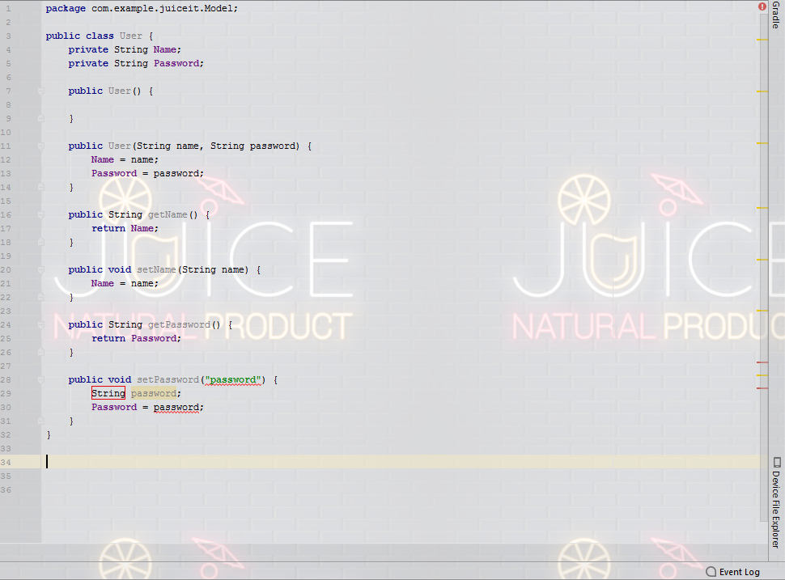
Task: Click return Name statement on line 17
Action: point(125,228)
